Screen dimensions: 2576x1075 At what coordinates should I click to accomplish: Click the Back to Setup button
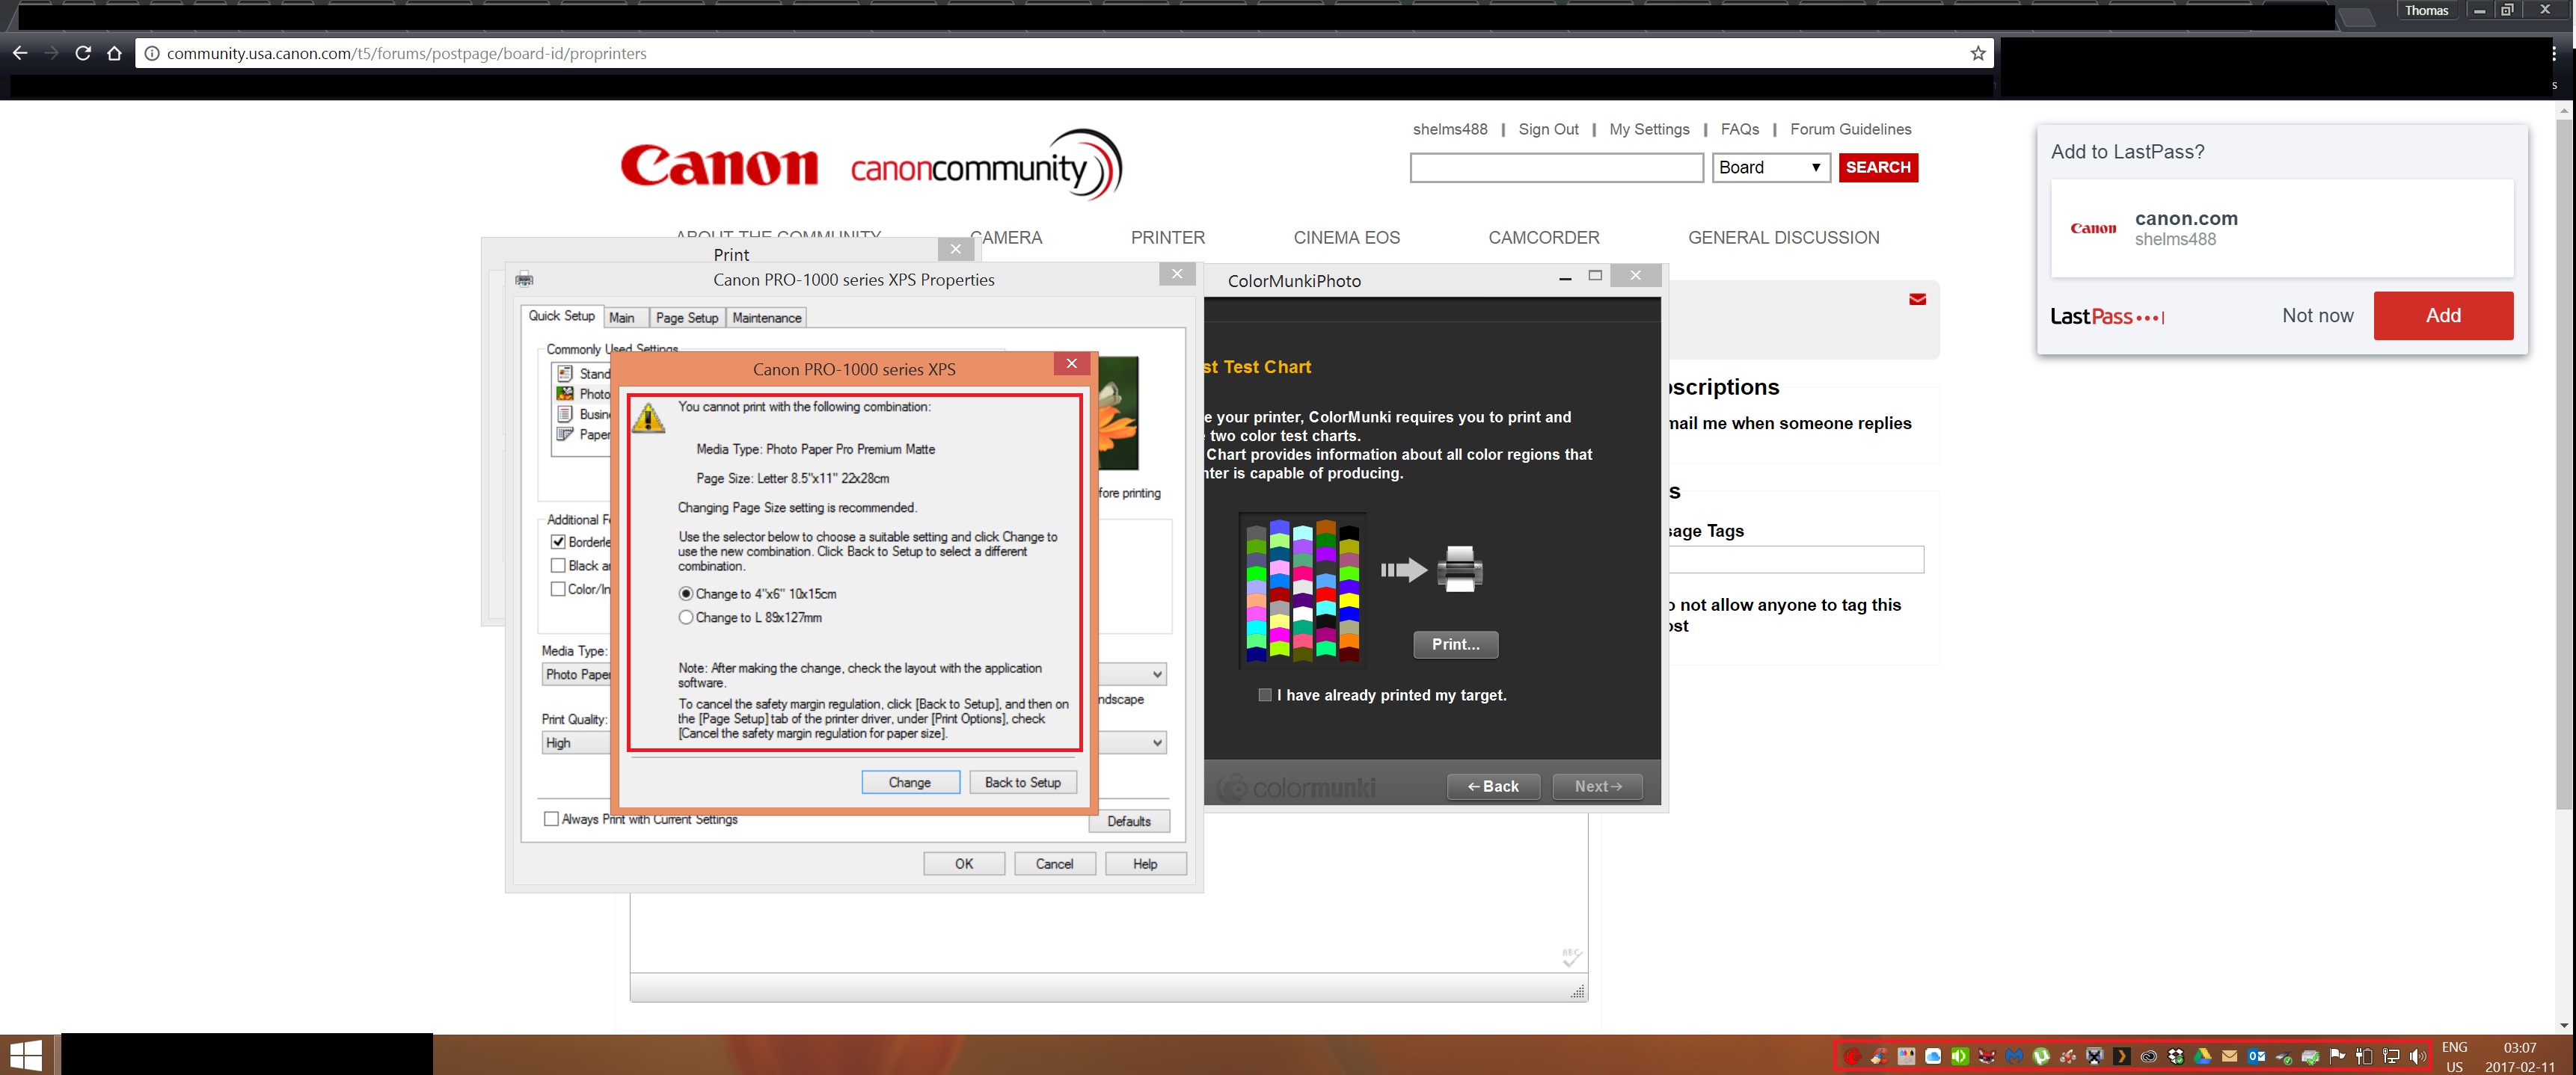pos(1022,782)
